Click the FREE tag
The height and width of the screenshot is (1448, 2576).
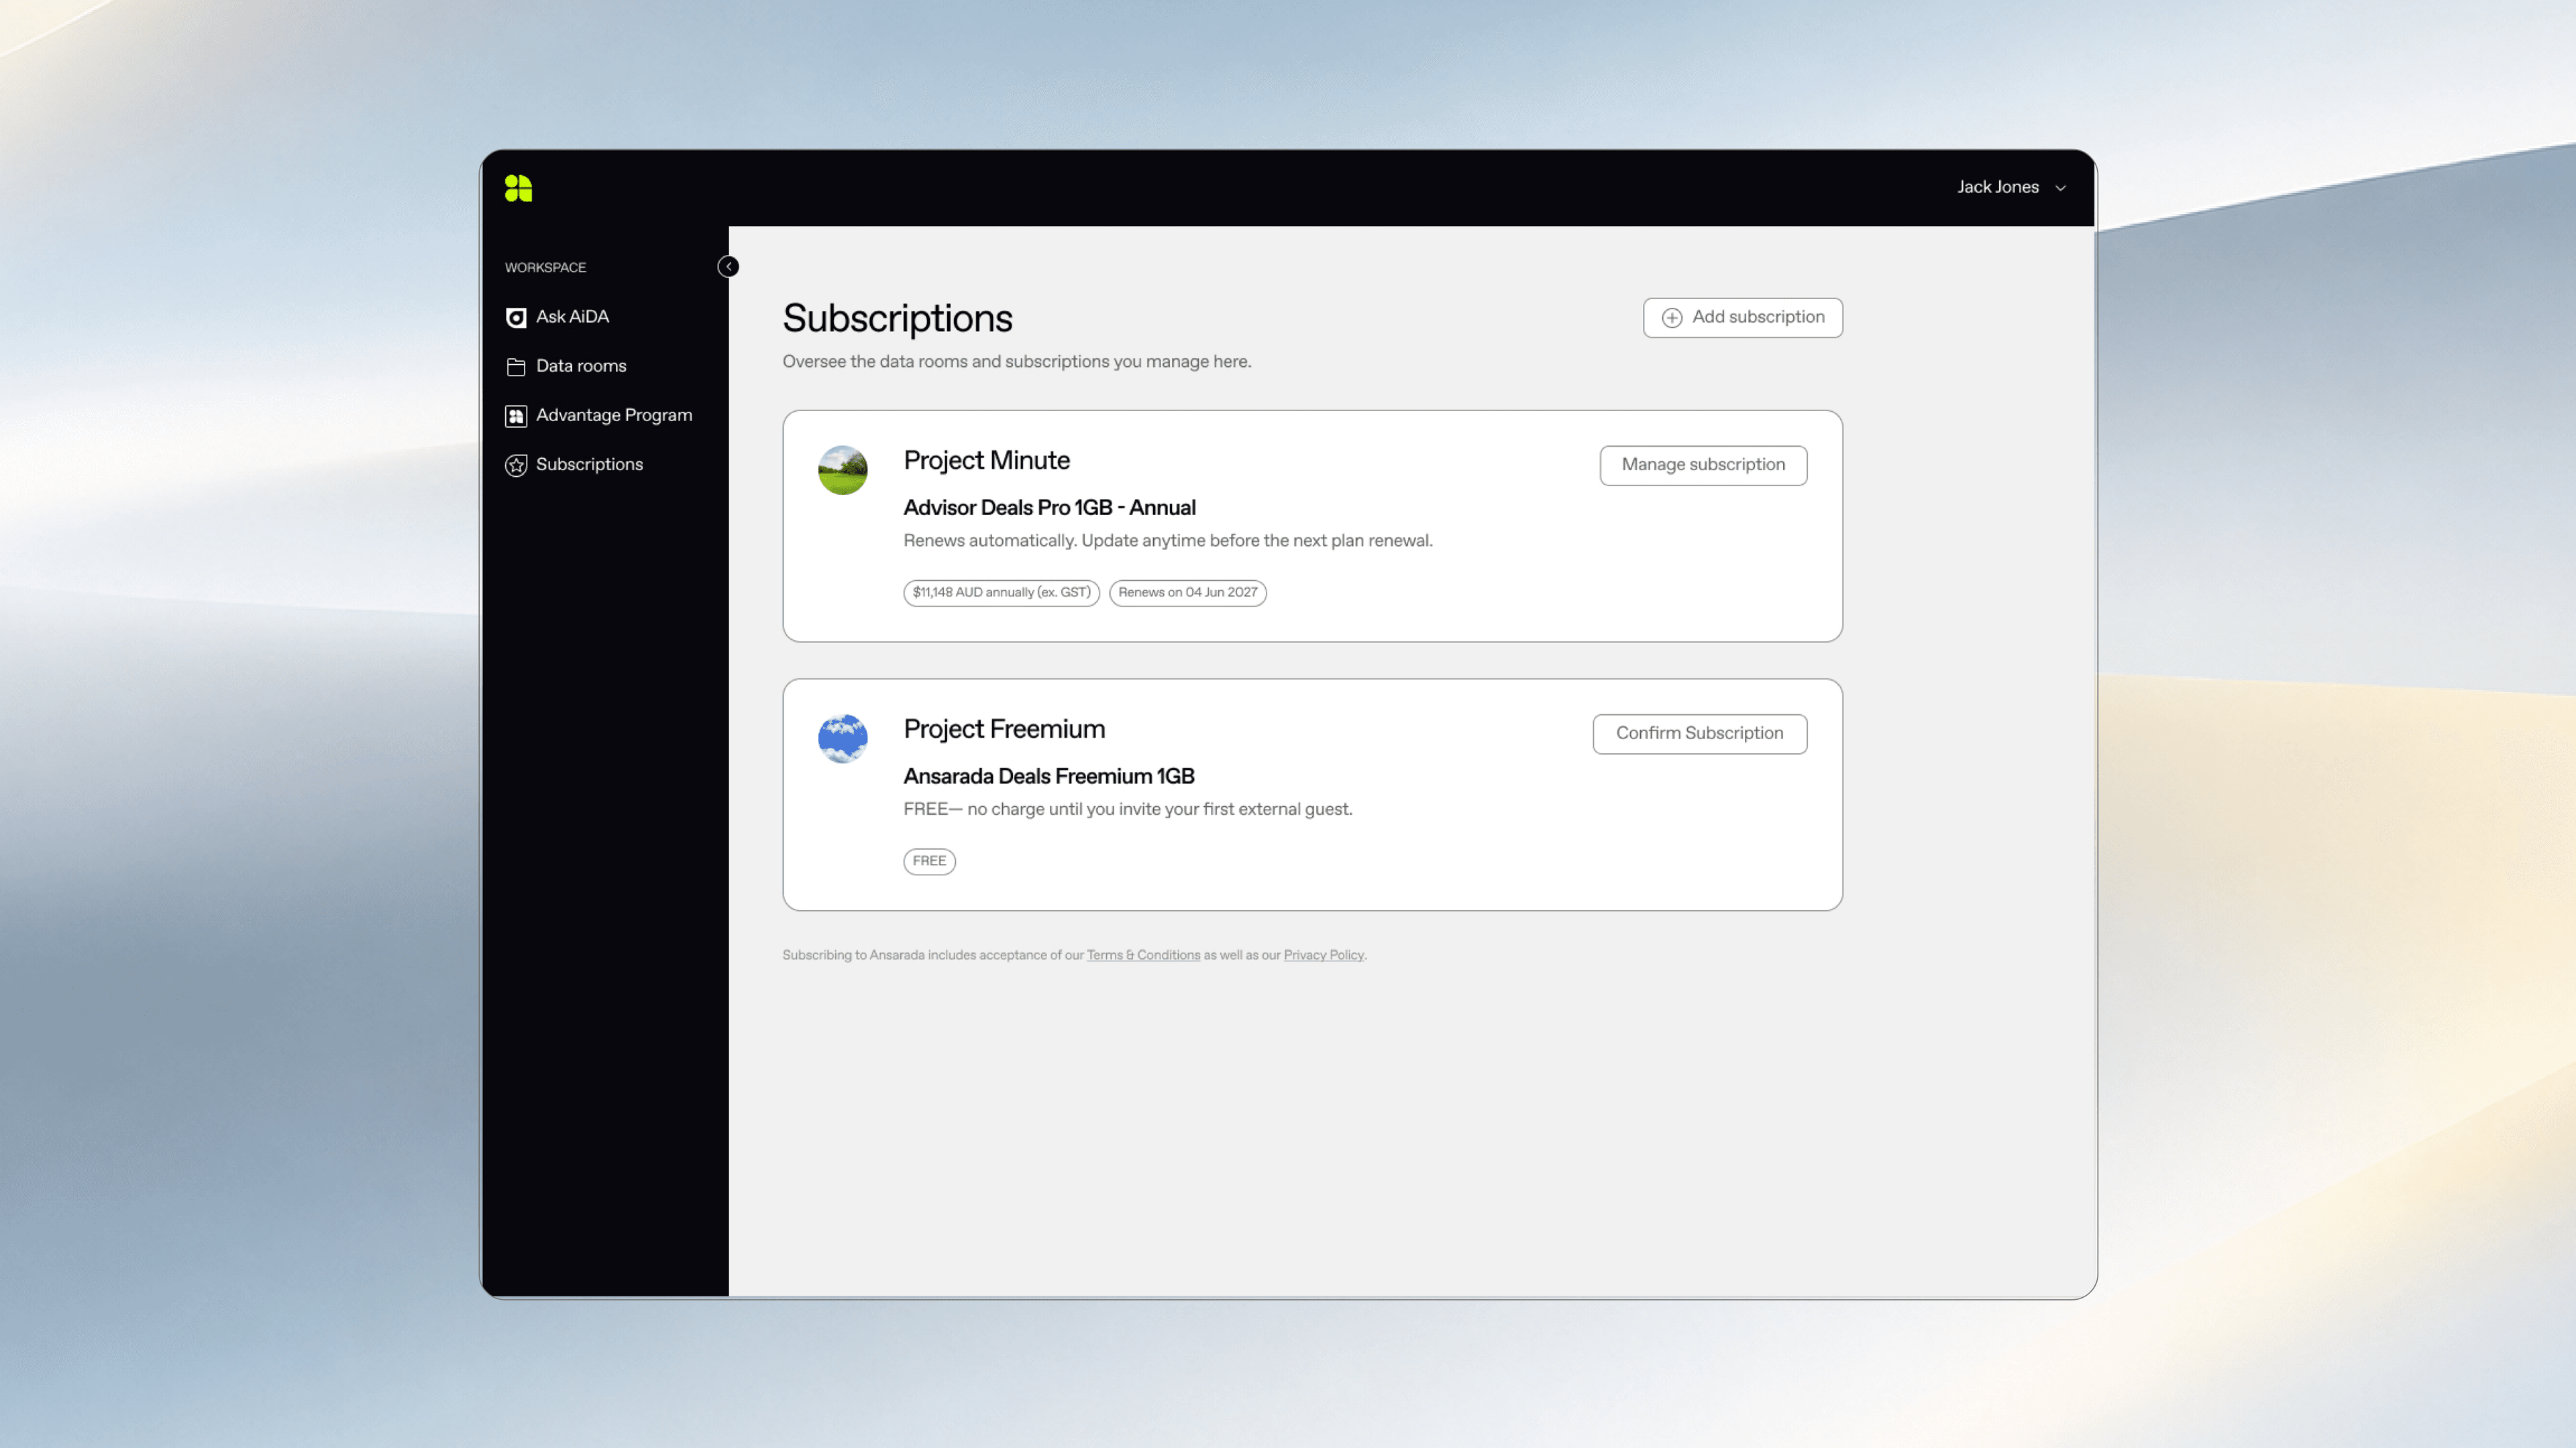pos(929,861)
